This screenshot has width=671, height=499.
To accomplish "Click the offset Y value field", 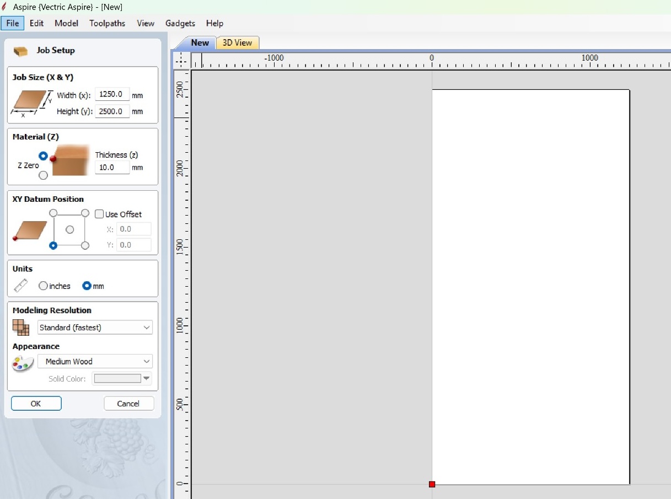I will pos(134,245).
